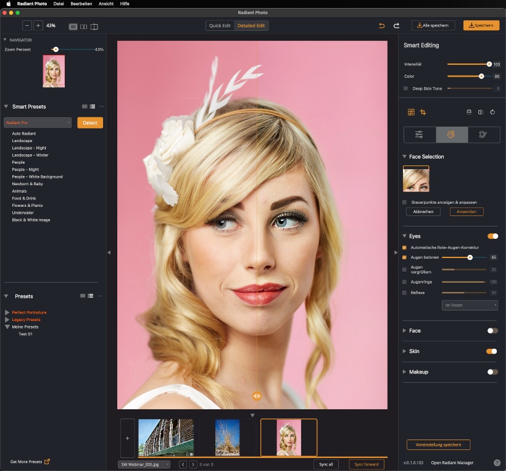
Task: Click the Speichern button
Action: click(x=481, y=25)
